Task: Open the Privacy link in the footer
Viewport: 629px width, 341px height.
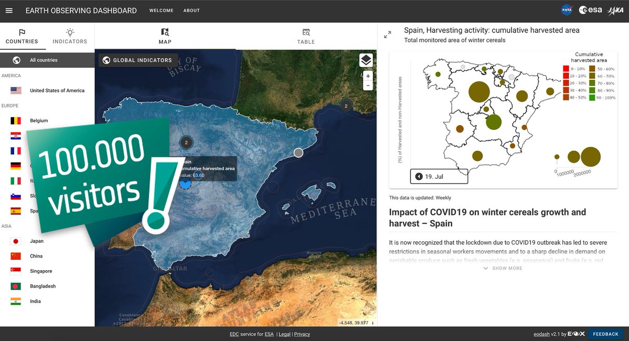Action: point(302,334)
